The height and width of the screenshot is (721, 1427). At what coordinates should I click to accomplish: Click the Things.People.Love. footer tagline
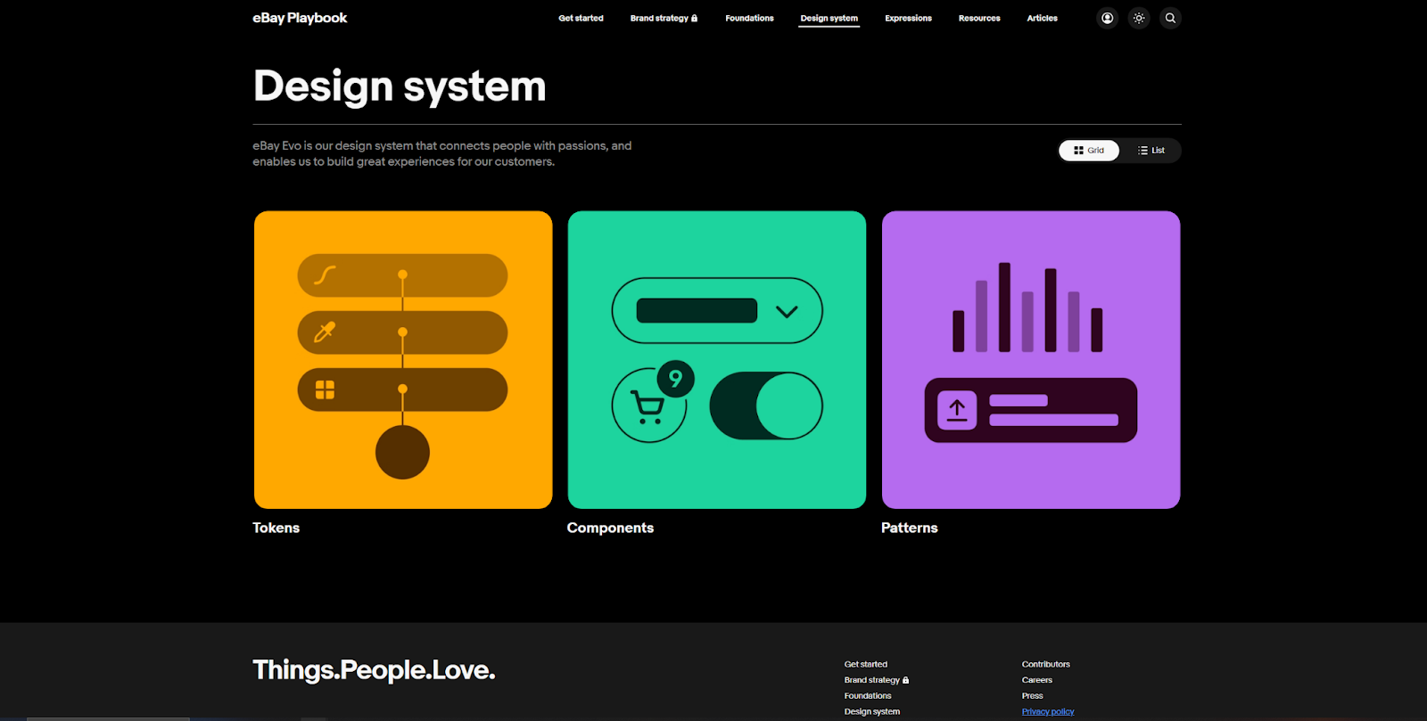(374, 670)
